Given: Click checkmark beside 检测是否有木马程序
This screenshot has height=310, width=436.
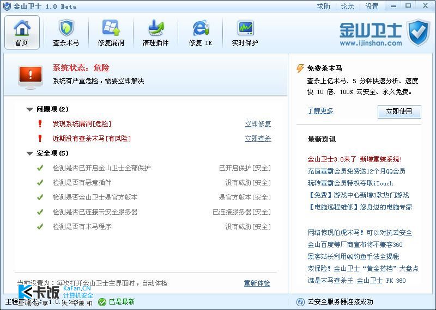Looking at the screenshot, I should 40,226.
